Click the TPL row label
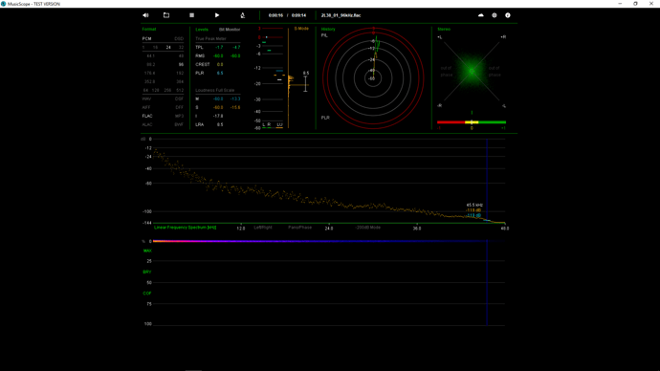The image size is (660, 371). click(x=199, y=48)
